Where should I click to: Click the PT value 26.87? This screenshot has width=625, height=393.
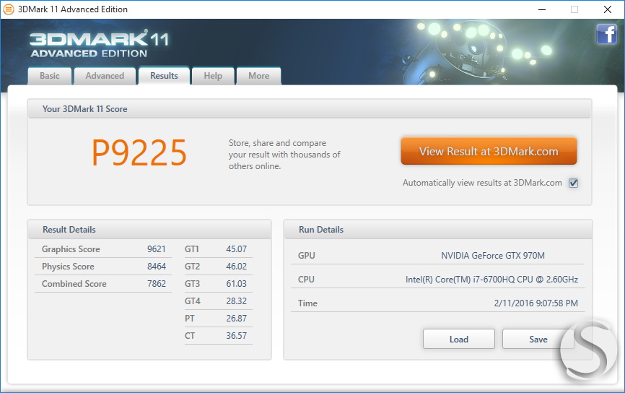[237, 319]
